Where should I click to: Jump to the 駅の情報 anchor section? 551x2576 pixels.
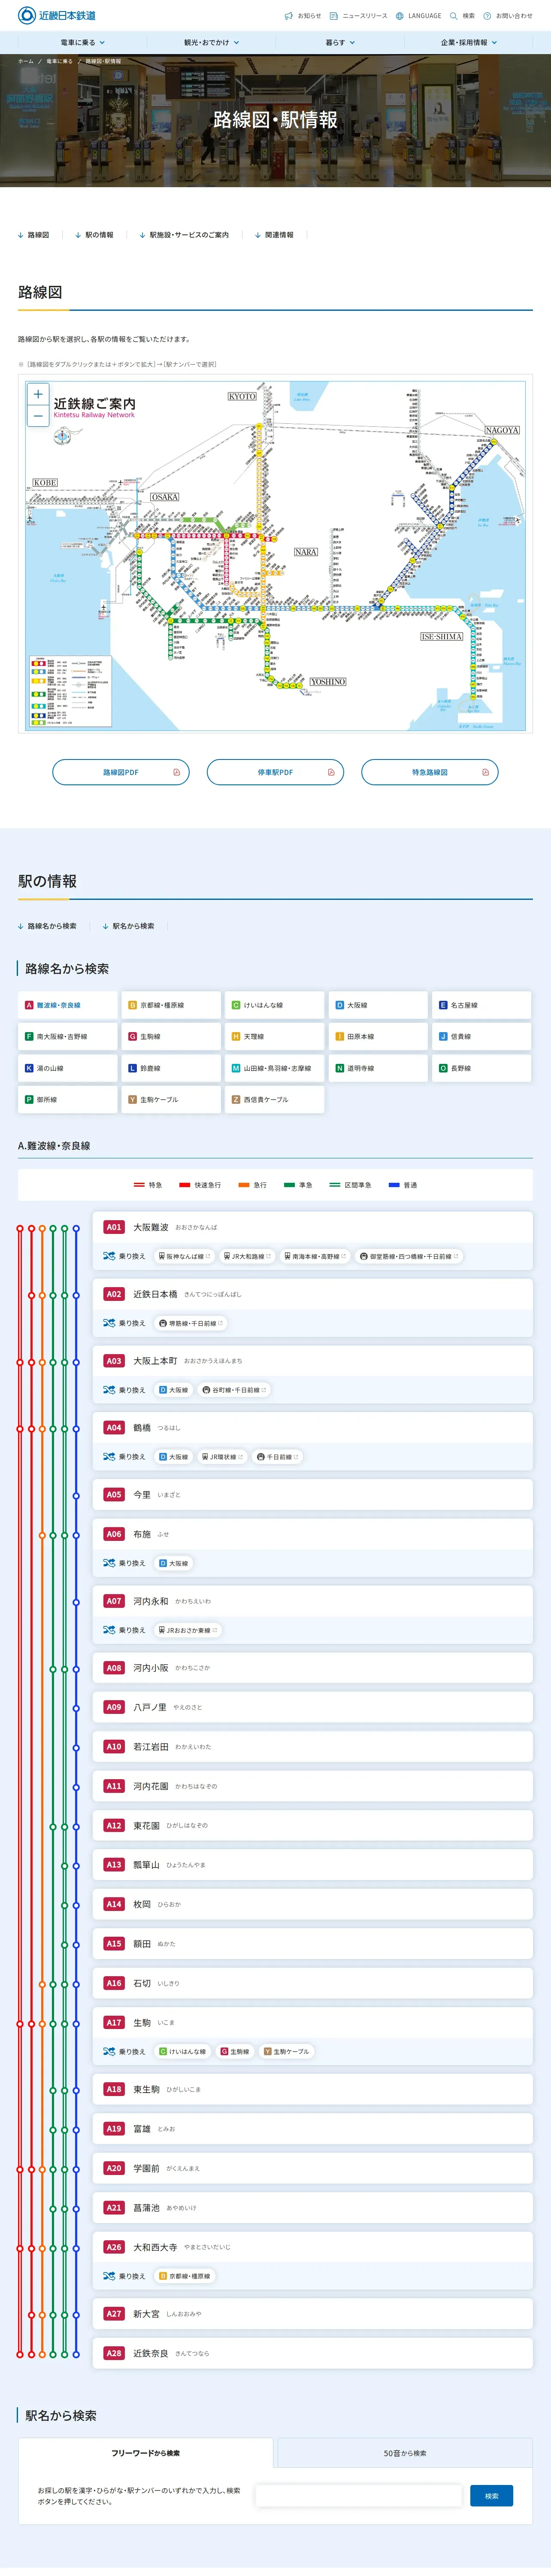click(x=95, y=235)
